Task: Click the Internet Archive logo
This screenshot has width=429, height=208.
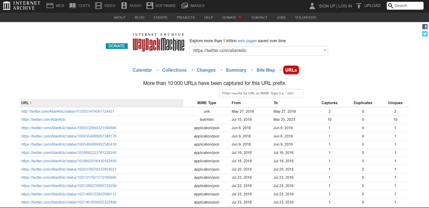Action: point(21,6)
